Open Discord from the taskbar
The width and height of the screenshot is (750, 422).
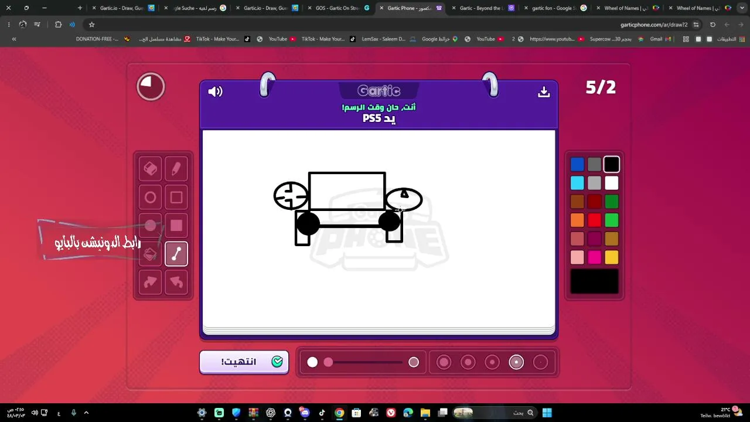click(x=305, y=413)
